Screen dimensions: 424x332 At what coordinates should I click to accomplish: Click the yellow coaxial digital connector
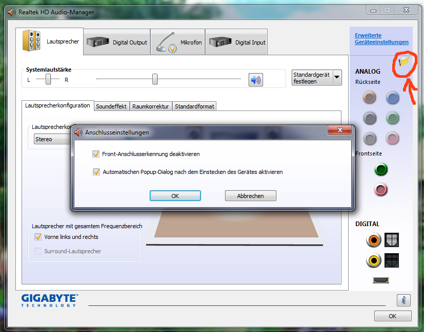[x=374, y=260]
